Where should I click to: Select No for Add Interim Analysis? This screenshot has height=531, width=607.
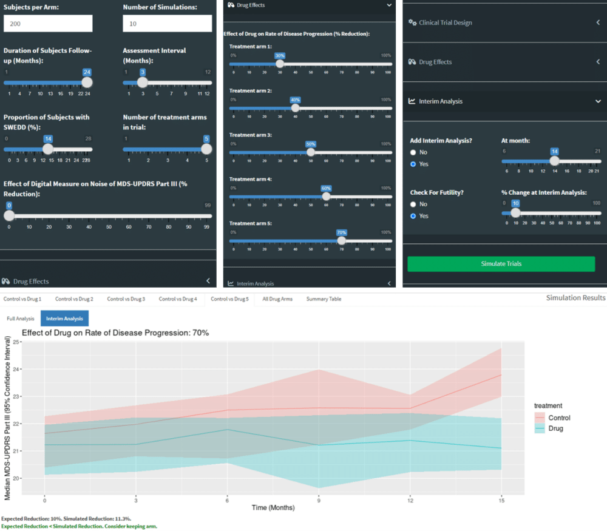coord(413,152)
